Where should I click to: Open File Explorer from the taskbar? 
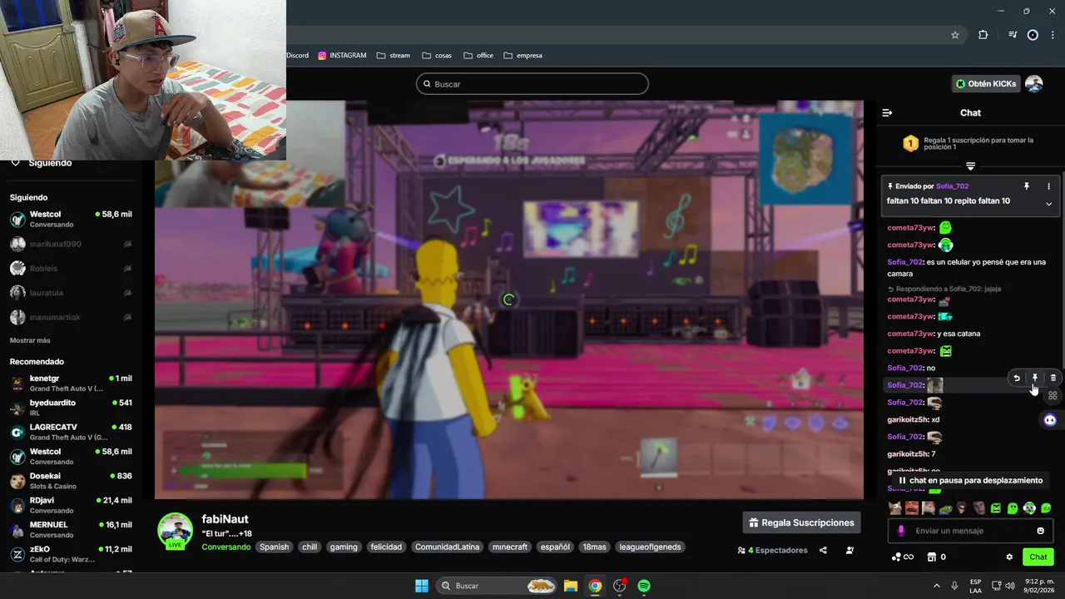click(571, 586)
